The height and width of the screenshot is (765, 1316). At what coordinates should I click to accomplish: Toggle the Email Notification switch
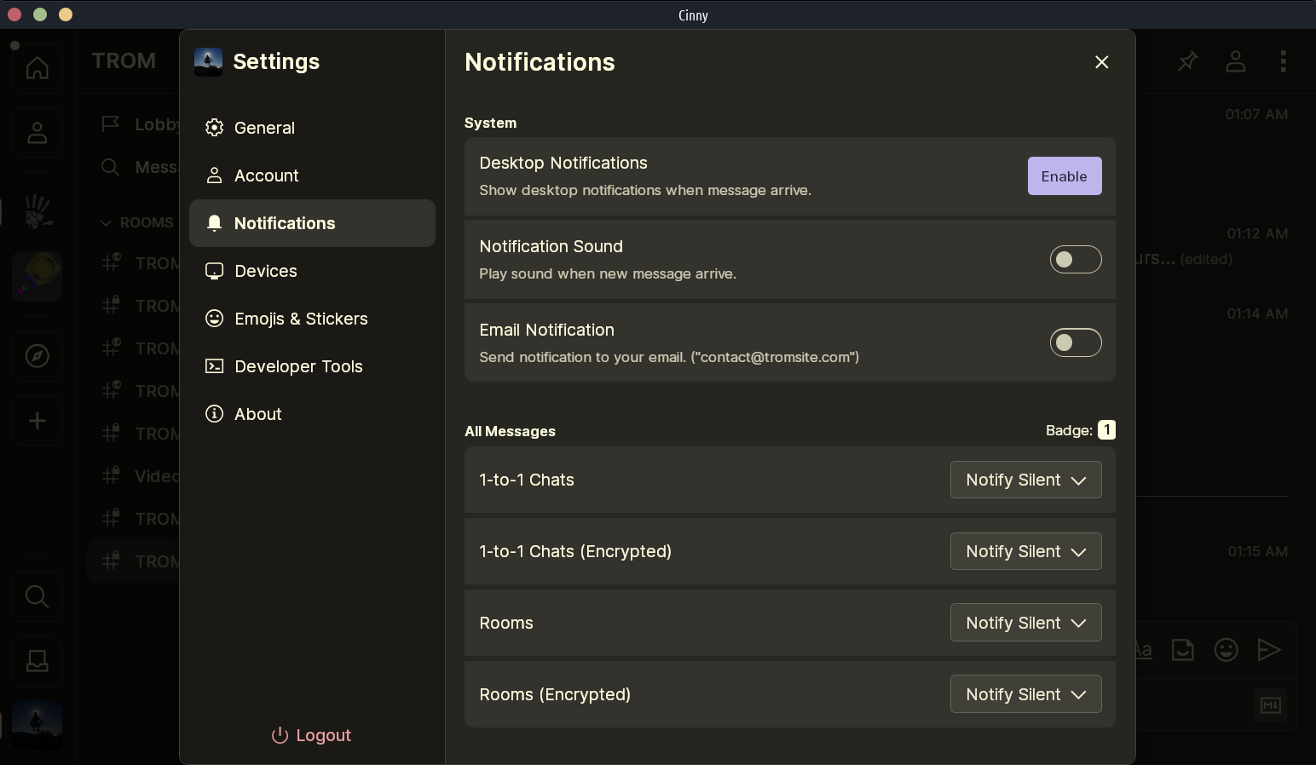point(1075,342)
